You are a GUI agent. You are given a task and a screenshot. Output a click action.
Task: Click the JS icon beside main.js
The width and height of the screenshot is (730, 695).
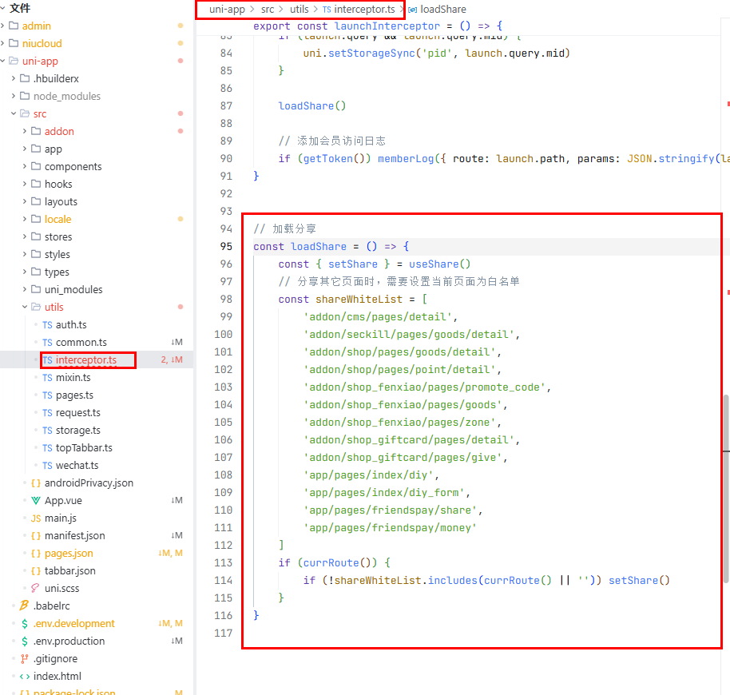click(36, 518)
